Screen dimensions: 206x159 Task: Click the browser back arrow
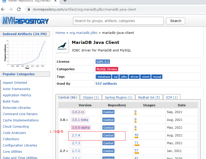click(x=3, y=9)
